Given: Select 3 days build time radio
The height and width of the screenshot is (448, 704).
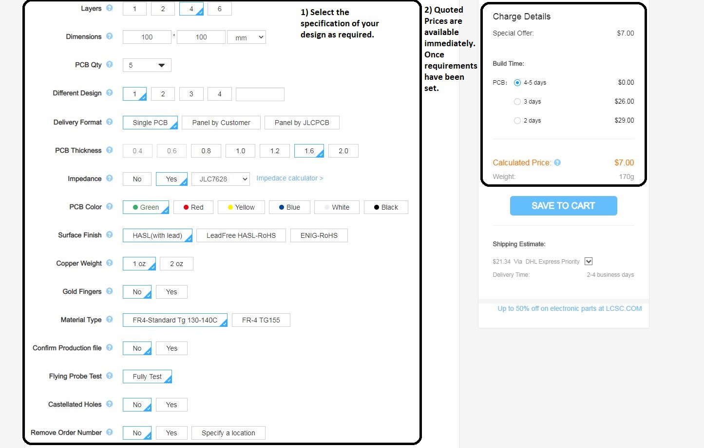Looking at the screenshot, I should tap(517, 102).
